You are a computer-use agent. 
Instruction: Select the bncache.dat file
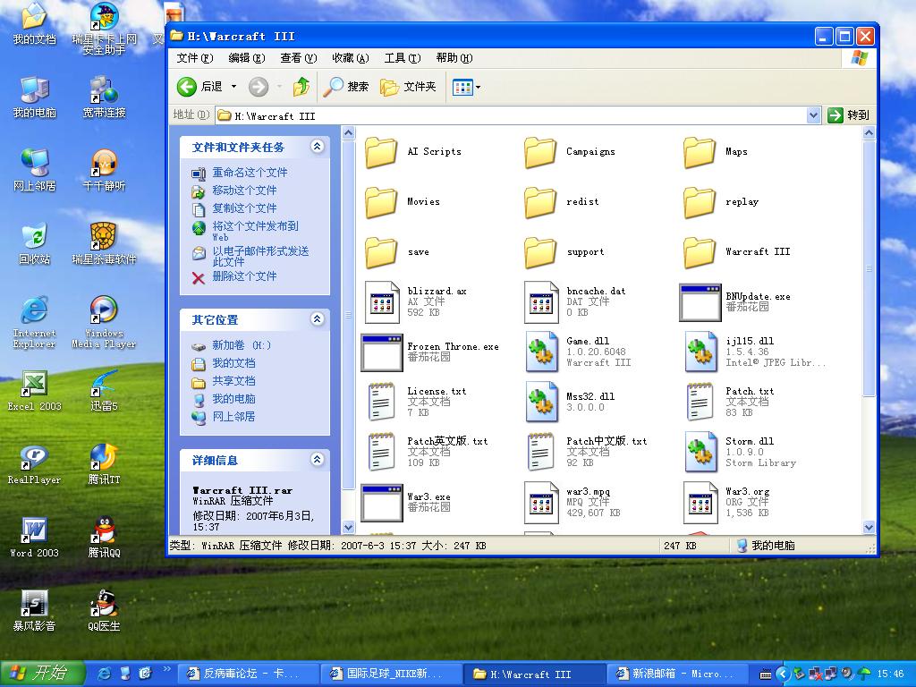575,302
